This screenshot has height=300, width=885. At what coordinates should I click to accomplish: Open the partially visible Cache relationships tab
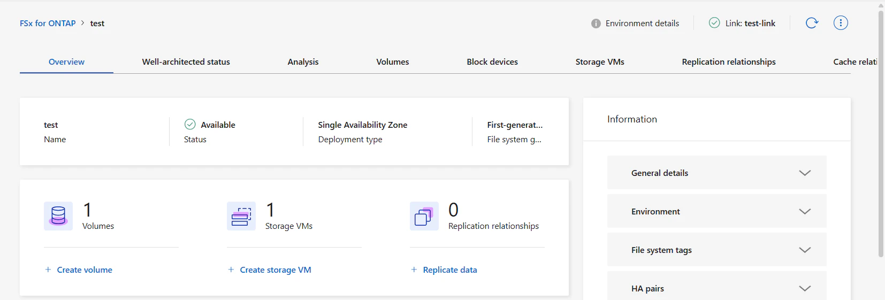click(x=855, y=62)
